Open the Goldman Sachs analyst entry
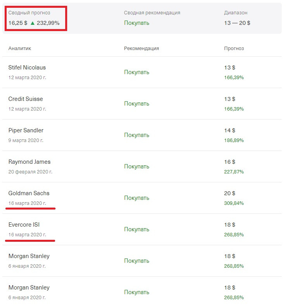 (x=29, y=193)
